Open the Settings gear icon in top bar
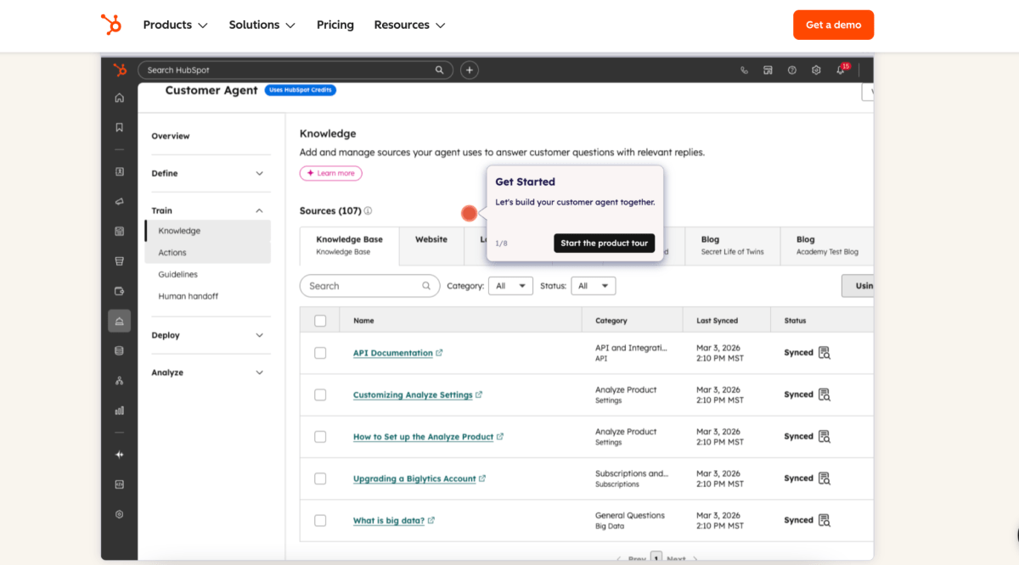This screenshot has height=565, width=1019. coord(816,70)
